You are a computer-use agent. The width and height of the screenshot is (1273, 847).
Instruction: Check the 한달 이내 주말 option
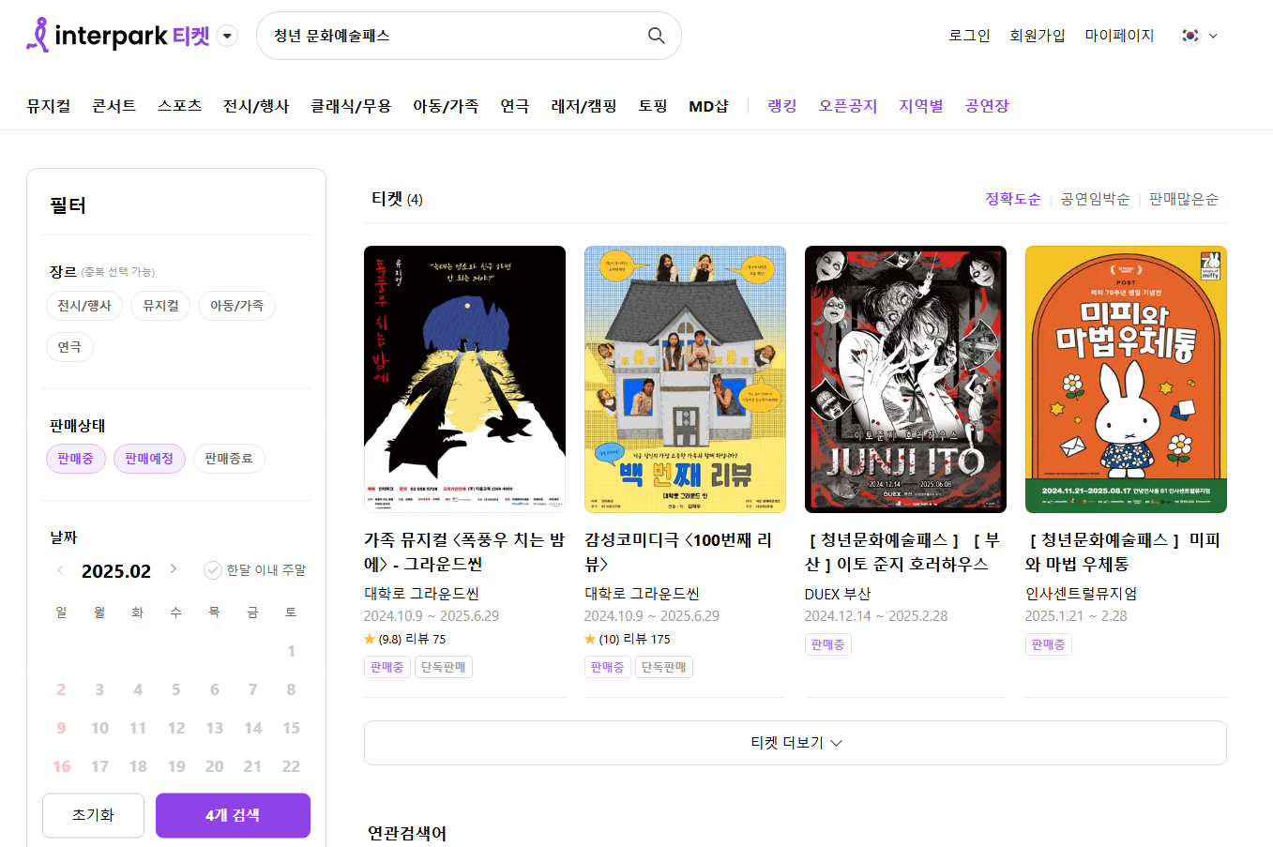click(255, 570)
